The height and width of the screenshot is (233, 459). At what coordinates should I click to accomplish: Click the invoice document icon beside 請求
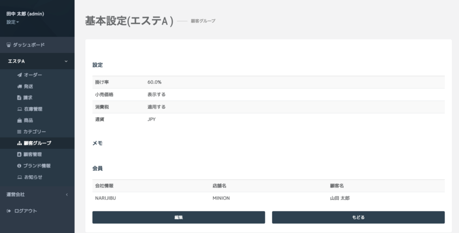tap(19, 97)
